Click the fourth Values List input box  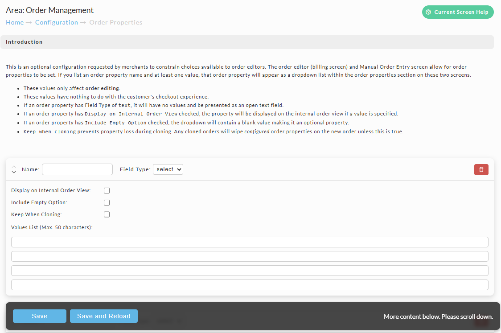[250, 285]
